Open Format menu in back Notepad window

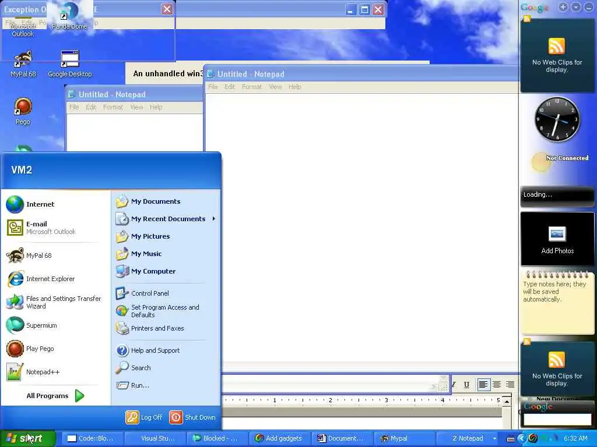point(113,107)
